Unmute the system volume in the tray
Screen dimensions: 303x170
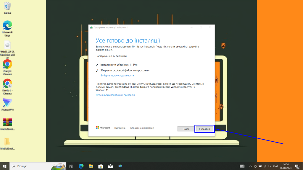click(x=269, y=166)
